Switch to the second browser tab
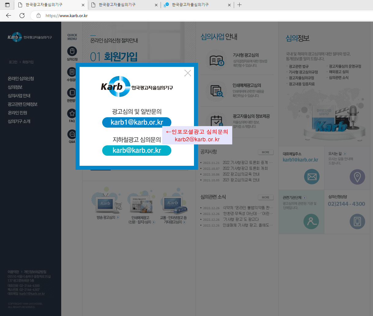This screenshot has height=316, width=373. click(x=125, y=5)
